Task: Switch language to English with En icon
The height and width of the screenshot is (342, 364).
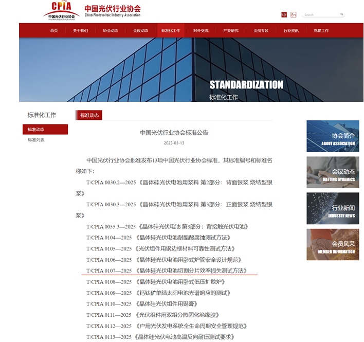Action: 294,15
